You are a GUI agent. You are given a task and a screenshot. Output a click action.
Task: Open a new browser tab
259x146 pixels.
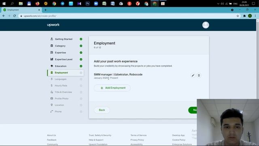[45, 10]
